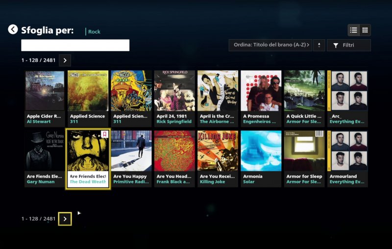Click the Armonía album cover by Solar
The image size is (392, 249).
pyautogui.click(x=261, y=151)
